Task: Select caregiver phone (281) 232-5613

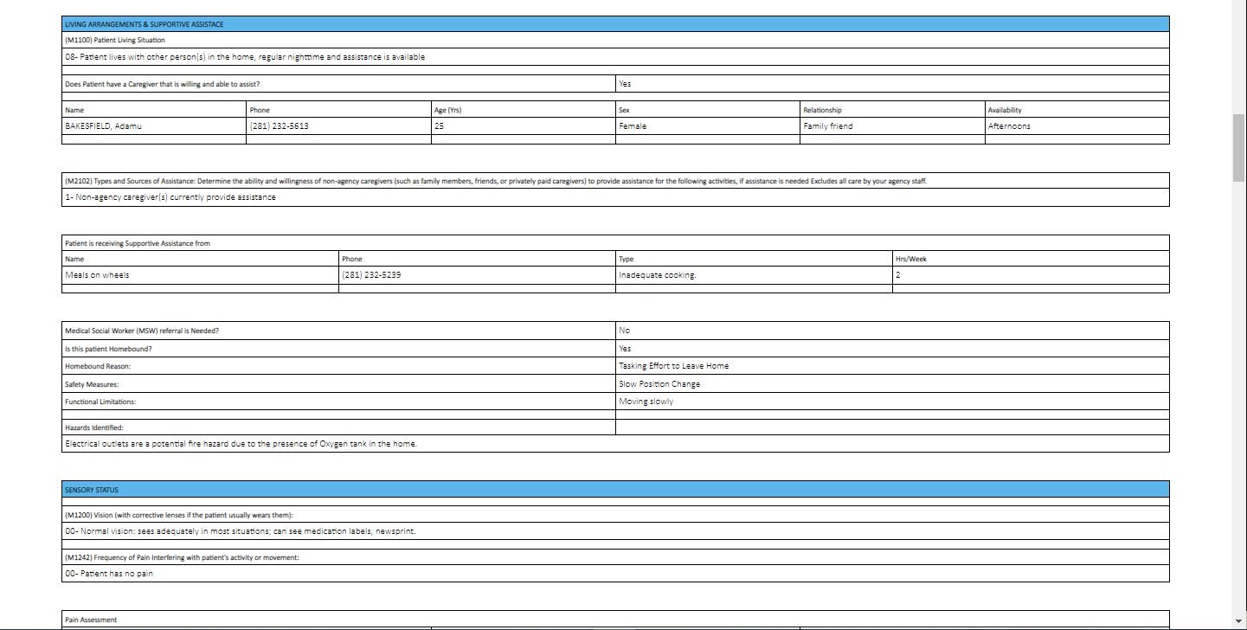Action: click(x=280, y=126)
